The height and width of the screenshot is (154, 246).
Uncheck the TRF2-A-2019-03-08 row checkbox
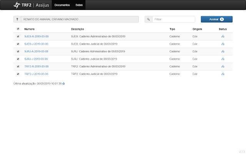[x=18, y=67]
